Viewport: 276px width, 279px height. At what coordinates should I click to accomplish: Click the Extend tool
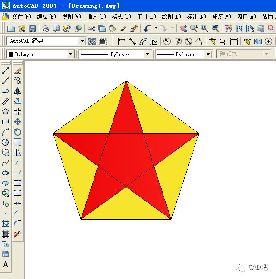(18, 173)
